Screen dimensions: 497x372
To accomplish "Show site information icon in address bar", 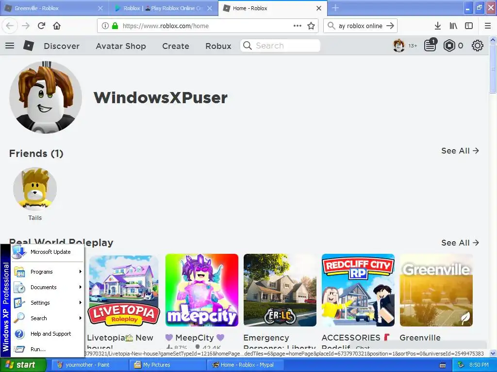I will click(x=105, y=26).
